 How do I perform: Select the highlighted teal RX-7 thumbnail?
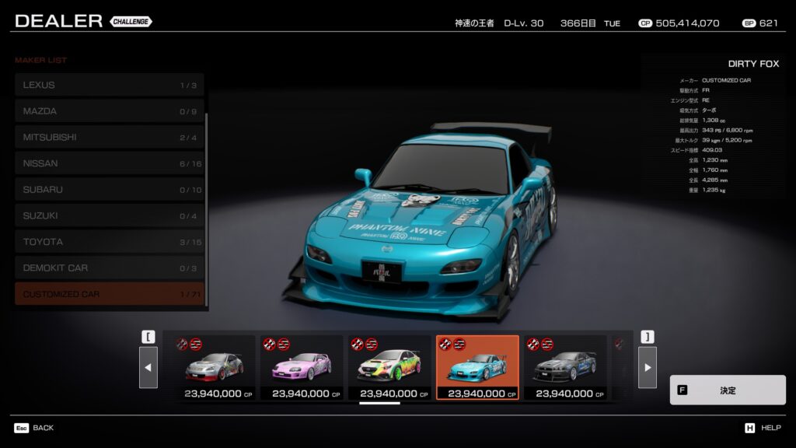click(x=478, y=367)
